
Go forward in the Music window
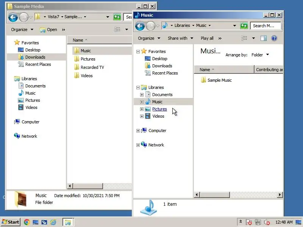pyautogui.click(x=150, y=26)
